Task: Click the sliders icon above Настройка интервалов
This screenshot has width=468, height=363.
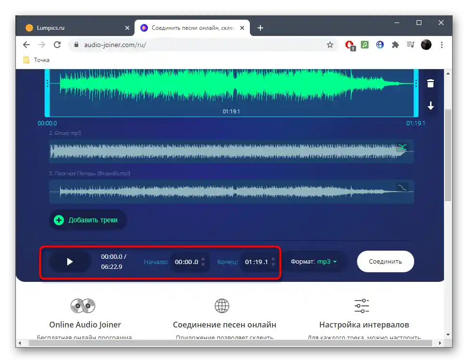Action: 362,306
